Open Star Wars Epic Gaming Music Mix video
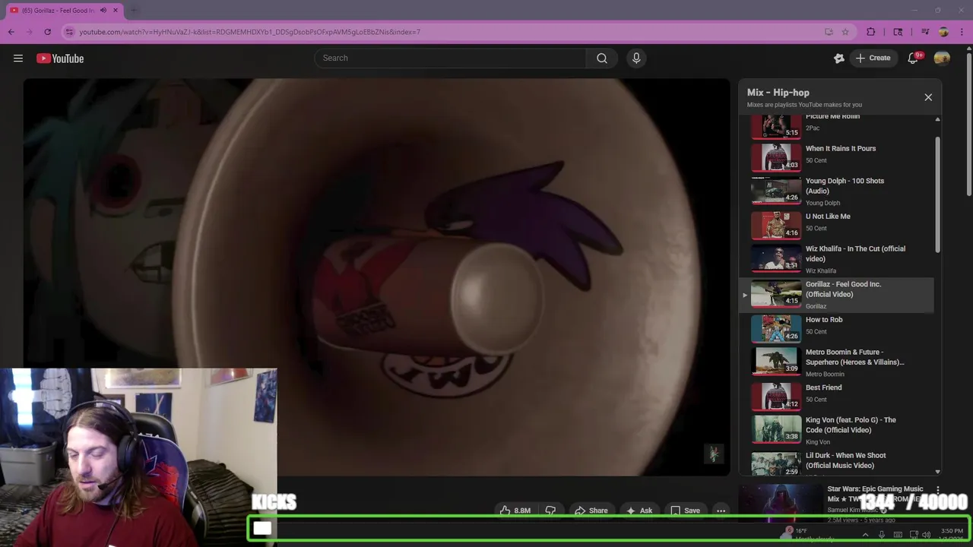This screenshot has height=547, width=973. 874,494
